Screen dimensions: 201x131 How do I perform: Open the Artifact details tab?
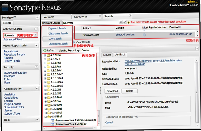pyautogui.click(x=120, y=55)
